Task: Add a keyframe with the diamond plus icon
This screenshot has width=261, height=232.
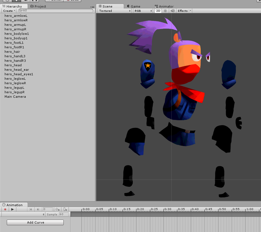Action: (57, 209)
